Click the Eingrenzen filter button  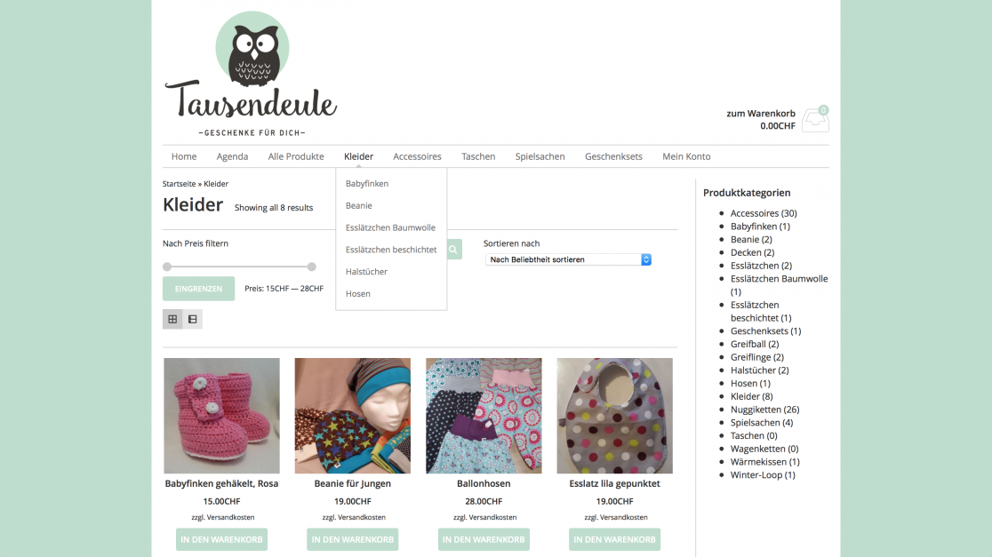pyautogui.click(x=198, y=289)
